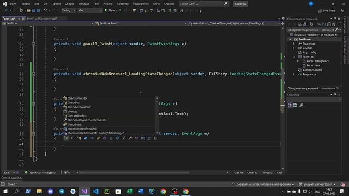Save all files with the stacked floppy icon
The width and height of the screenshot is (349, 196).
coord(39,10)
